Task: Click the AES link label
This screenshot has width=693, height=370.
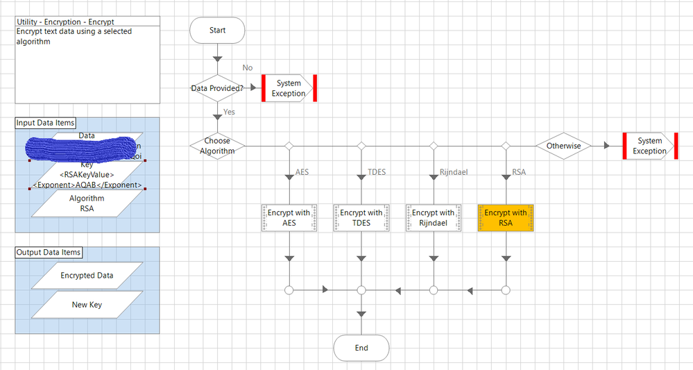Action: point(302,172)
